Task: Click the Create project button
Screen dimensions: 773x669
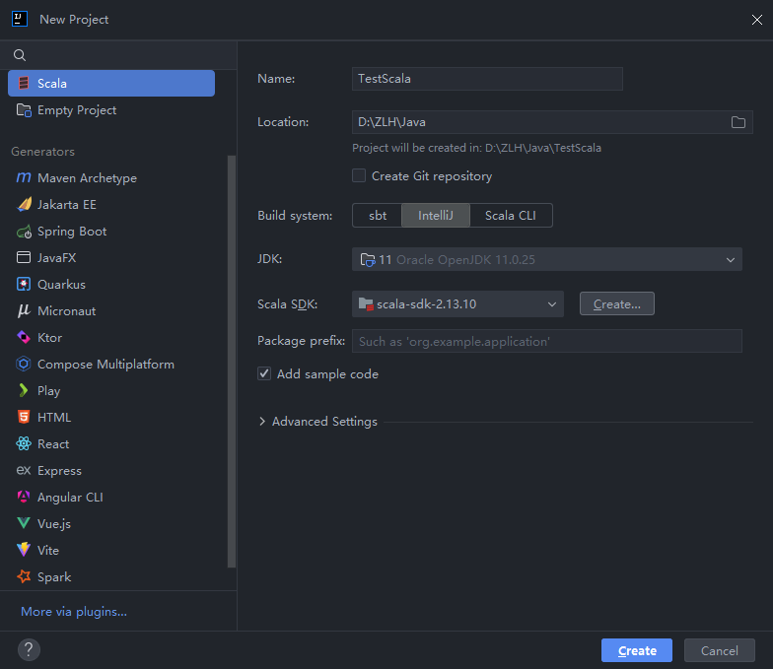Action: (x=637, y=650)
